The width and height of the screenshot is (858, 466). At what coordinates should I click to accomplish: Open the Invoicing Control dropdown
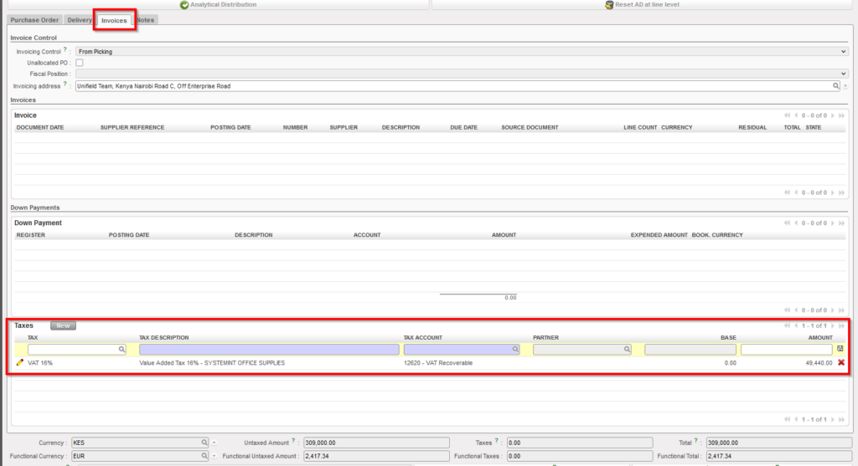(x=462, y=51)
